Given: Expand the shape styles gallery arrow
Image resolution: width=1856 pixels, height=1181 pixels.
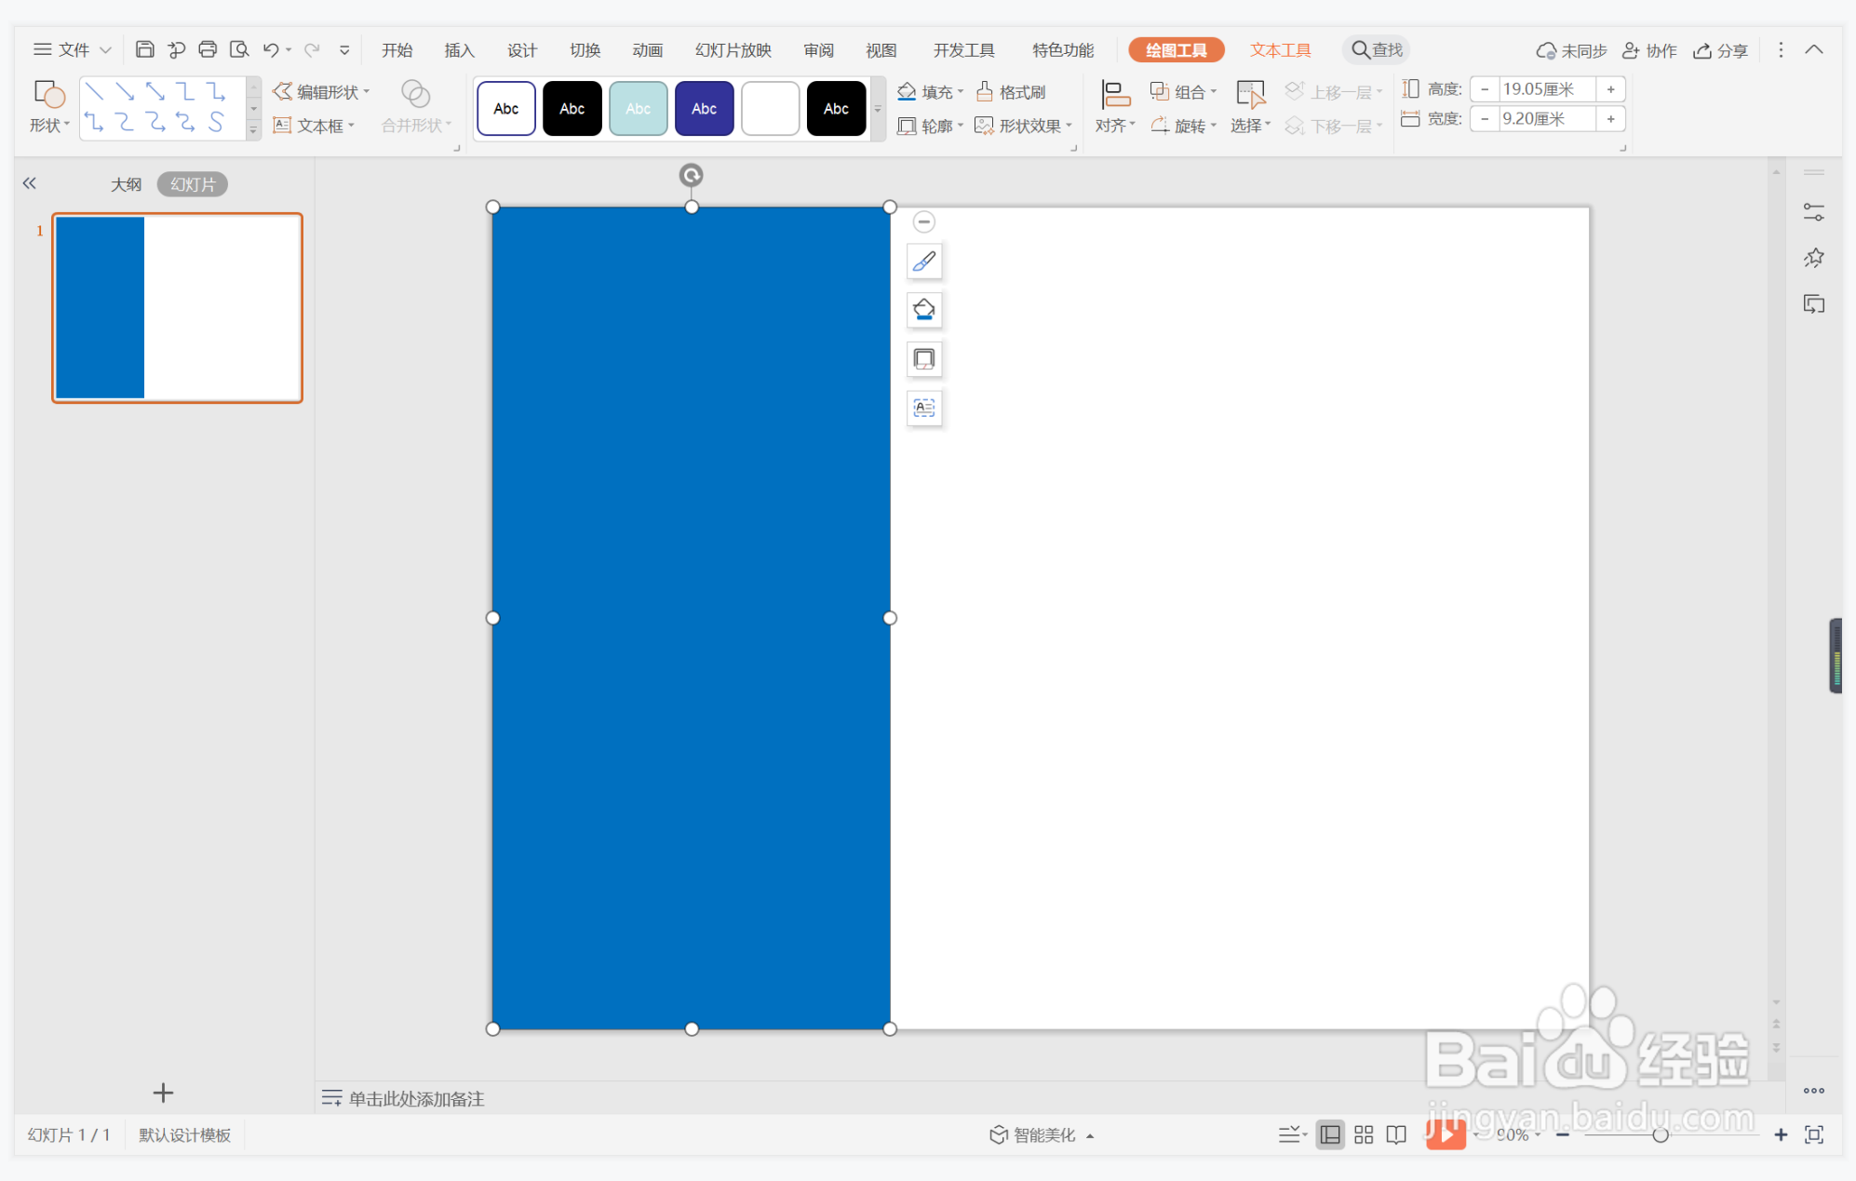Looking at the screenshot, I should pos(878,109).
